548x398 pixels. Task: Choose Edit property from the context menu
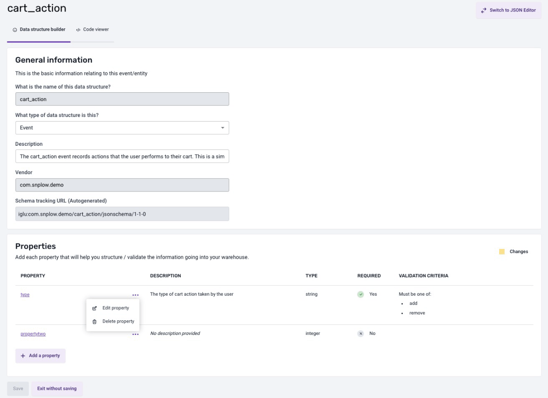click(x=116, y=308)
